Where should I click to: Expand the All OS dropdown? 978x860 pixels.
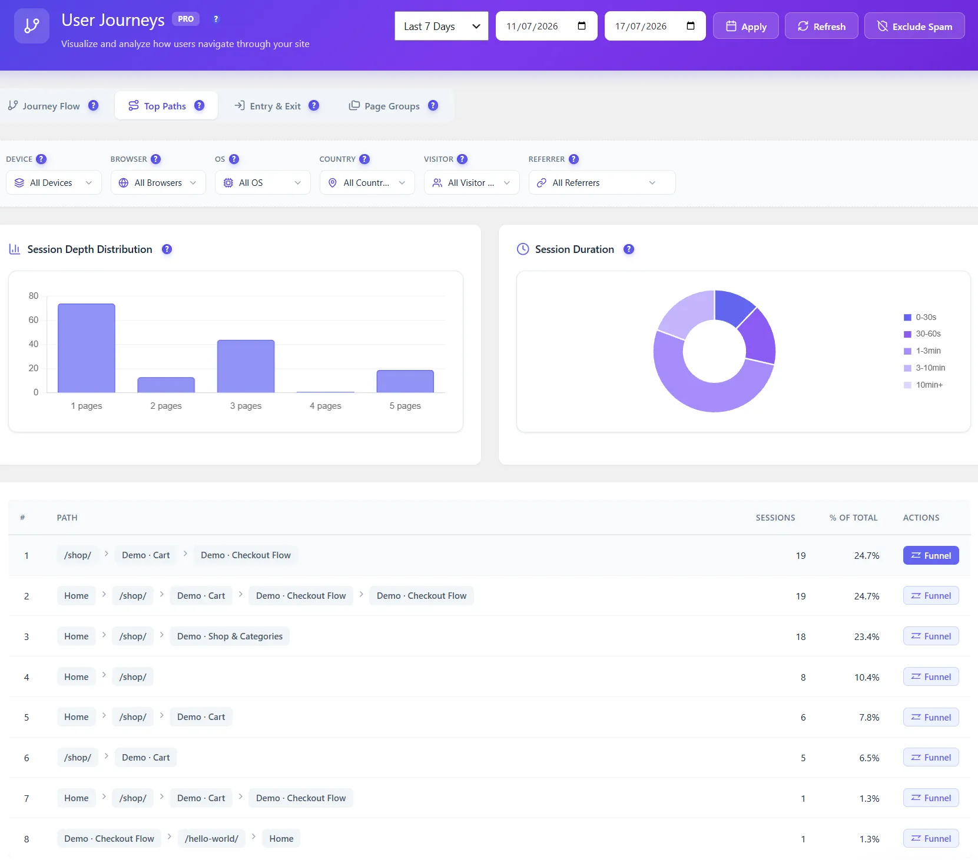(x=263, y=182)
